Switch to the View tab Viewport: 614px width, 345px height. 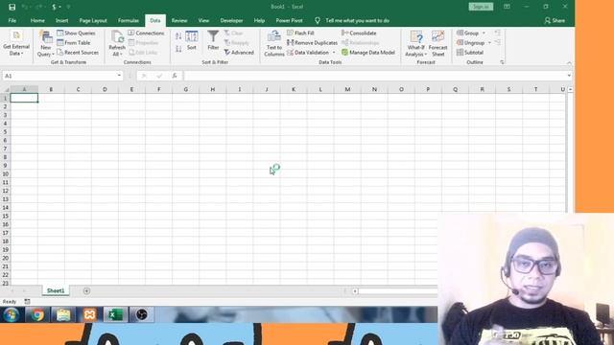click(203, 20)
